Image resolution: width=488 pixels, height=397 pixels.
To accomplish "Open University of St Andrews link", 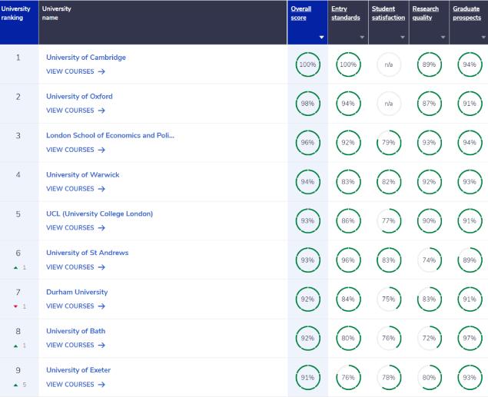I will point(87,253).
